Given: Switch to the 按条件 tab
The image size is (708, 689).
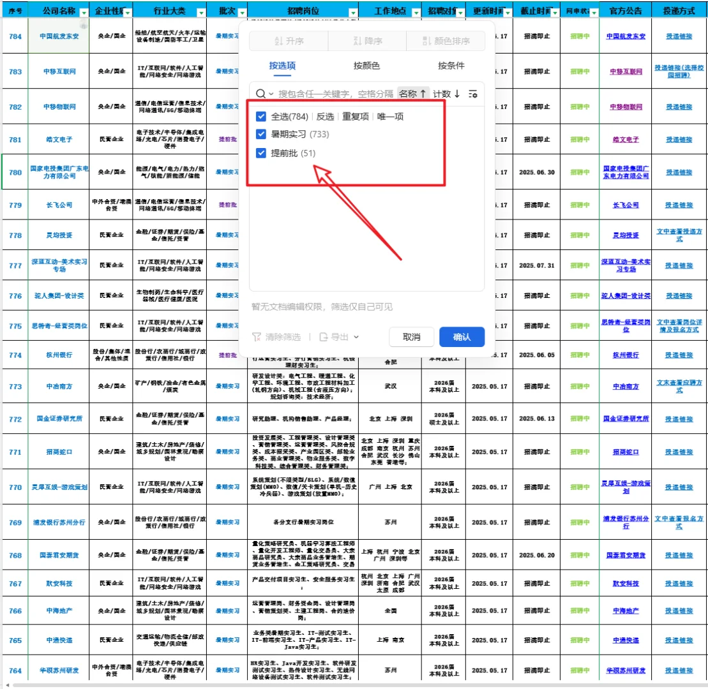Looking at the screenshot, I should [x=451, y=66].
